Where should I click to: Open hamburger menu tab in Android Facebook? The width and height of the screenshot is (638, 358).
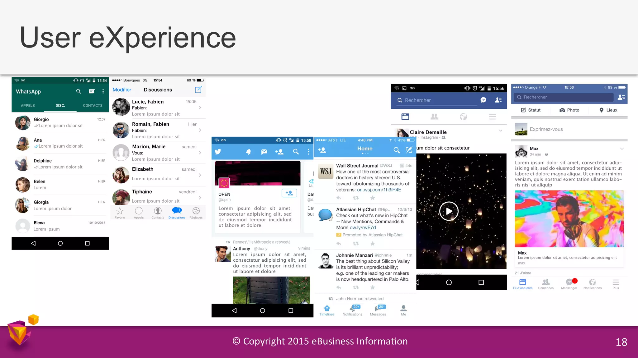click(x=493, y=117)
